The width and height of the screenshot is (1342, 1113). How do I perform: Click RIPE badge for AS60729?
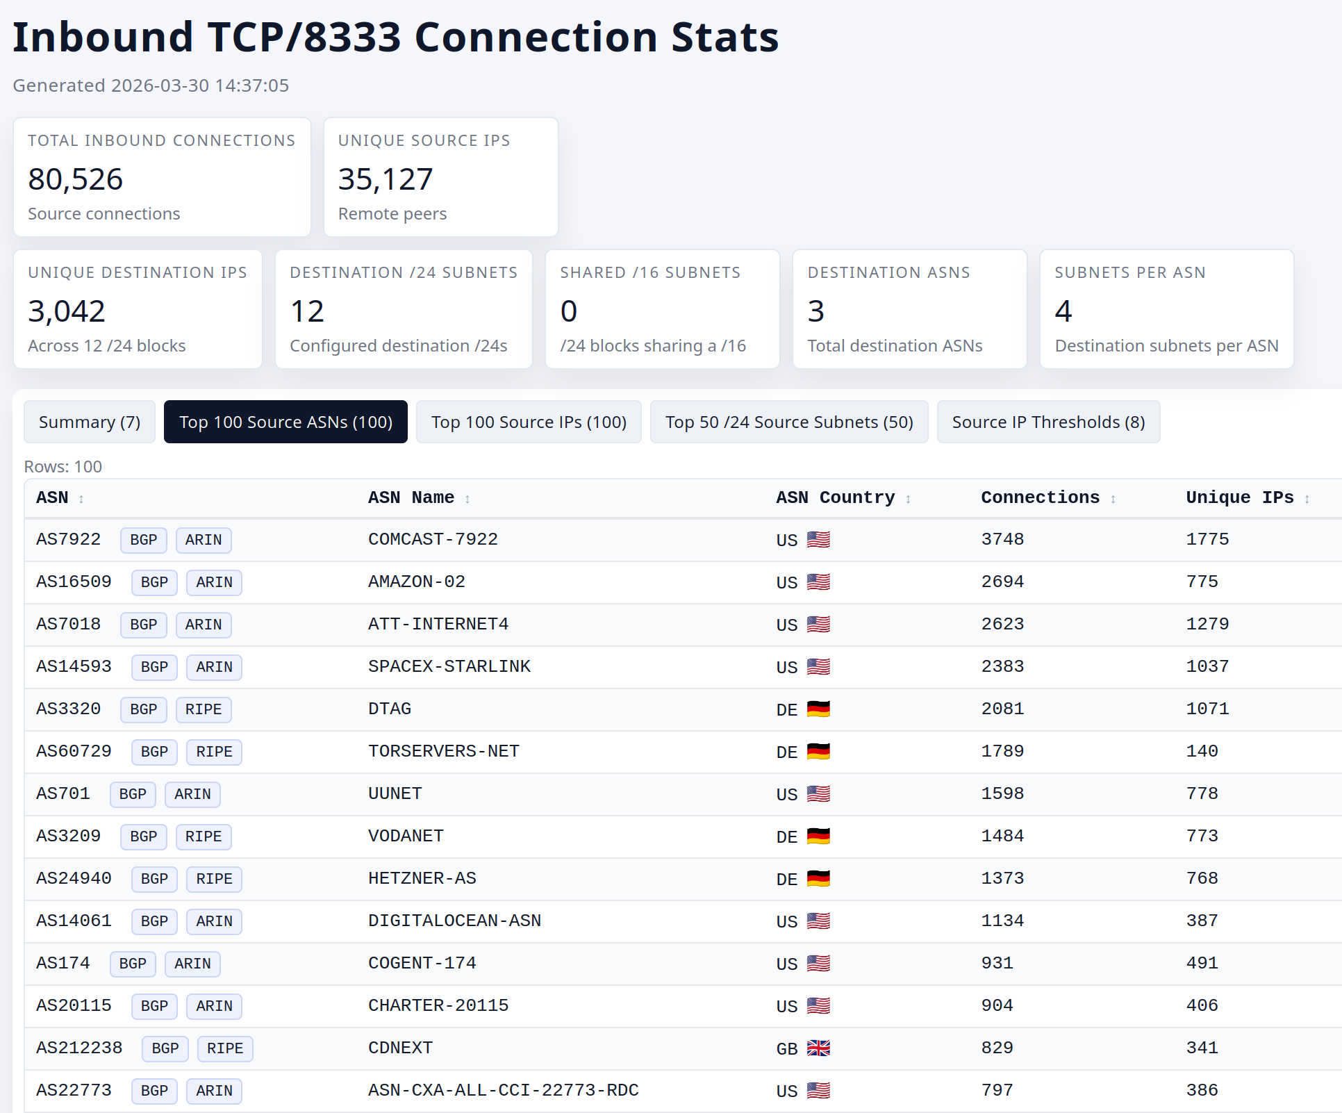(x=214, y=752)
